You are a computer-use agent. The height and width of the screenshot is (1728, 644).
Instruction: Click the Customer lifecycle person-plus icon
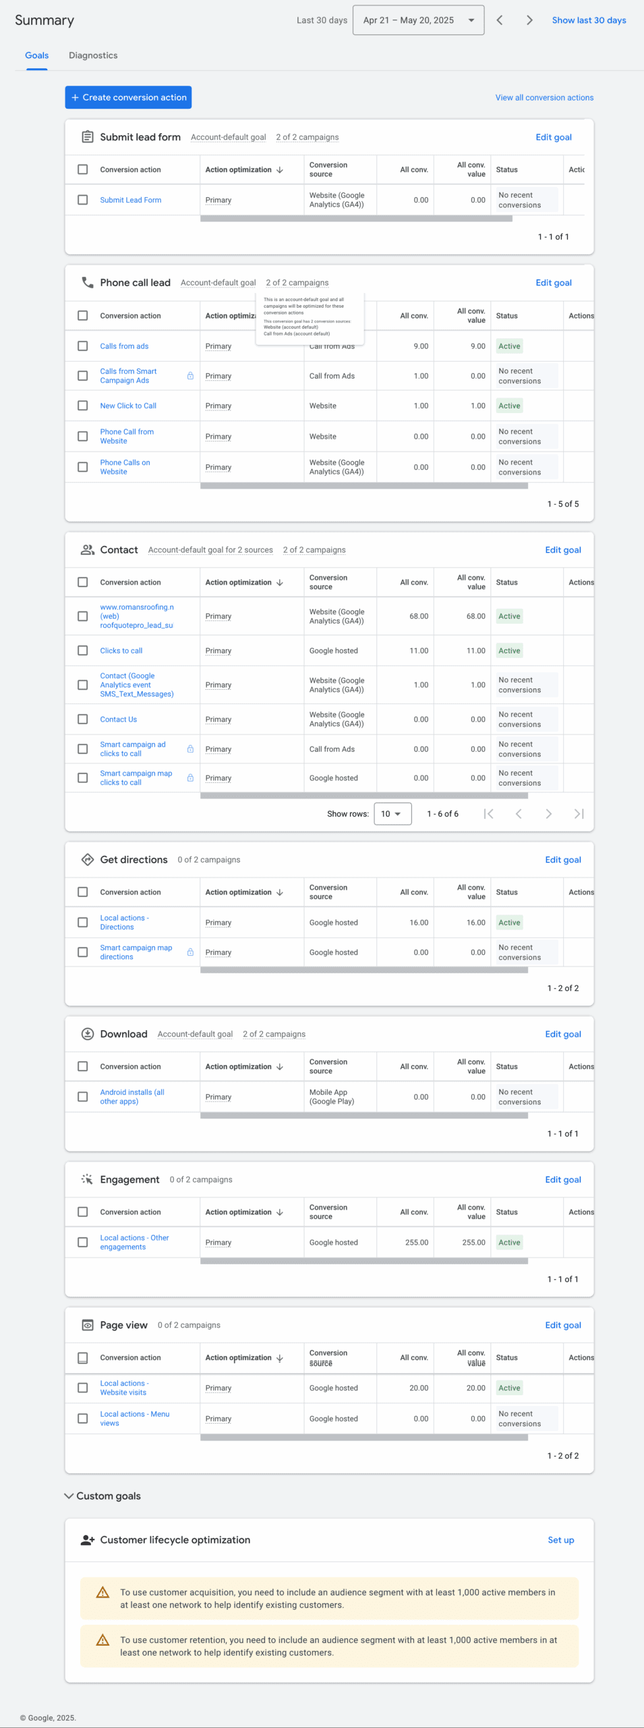click(88, 1540)
